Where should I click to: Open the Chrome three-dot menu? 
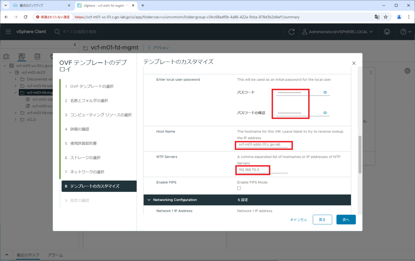(x=409, y=17)
